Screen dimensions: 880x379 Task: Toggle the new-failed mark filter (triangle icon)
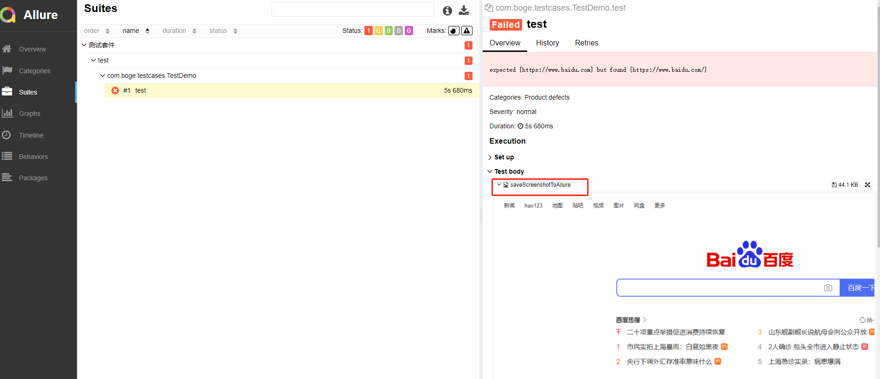coord(467,31)
